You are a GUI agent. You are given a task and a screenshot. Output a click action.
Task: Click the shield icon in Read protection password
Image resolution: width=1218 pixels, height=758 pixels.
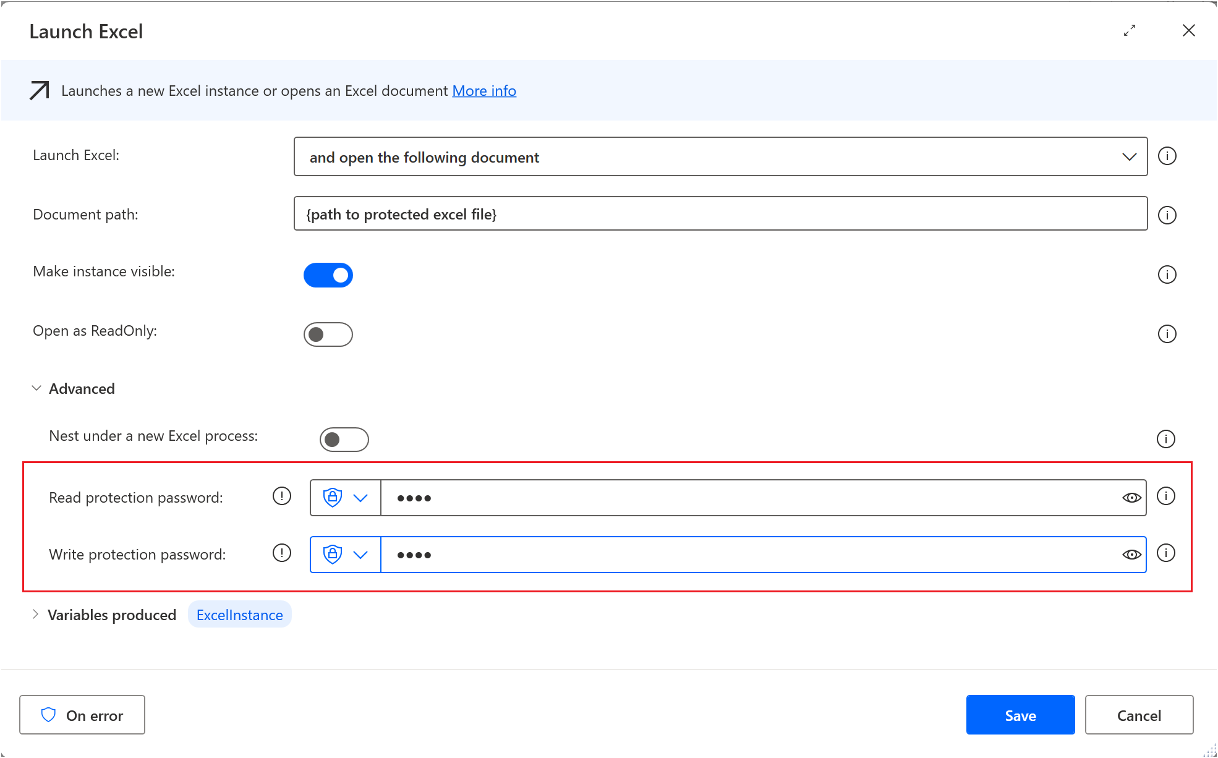click(332, 497)
